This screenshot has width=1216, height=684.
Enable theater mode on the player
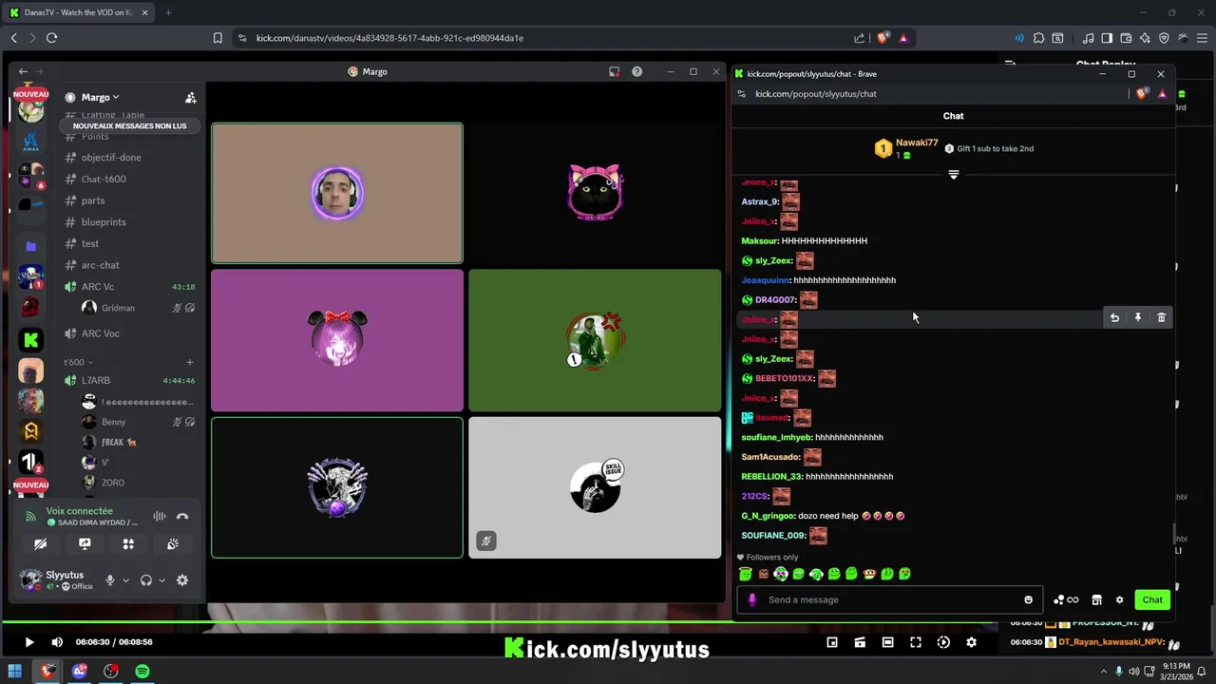(x=887, y=642)
